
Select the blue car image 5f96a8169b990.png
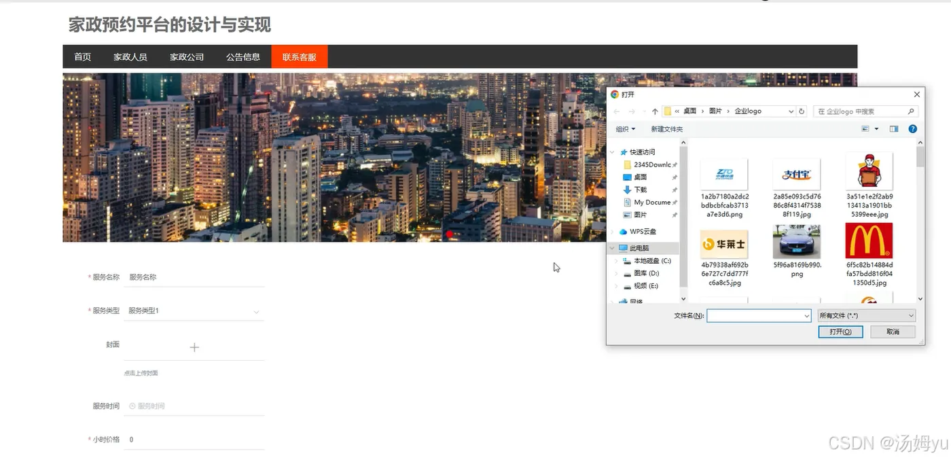[x=797, y=251]
